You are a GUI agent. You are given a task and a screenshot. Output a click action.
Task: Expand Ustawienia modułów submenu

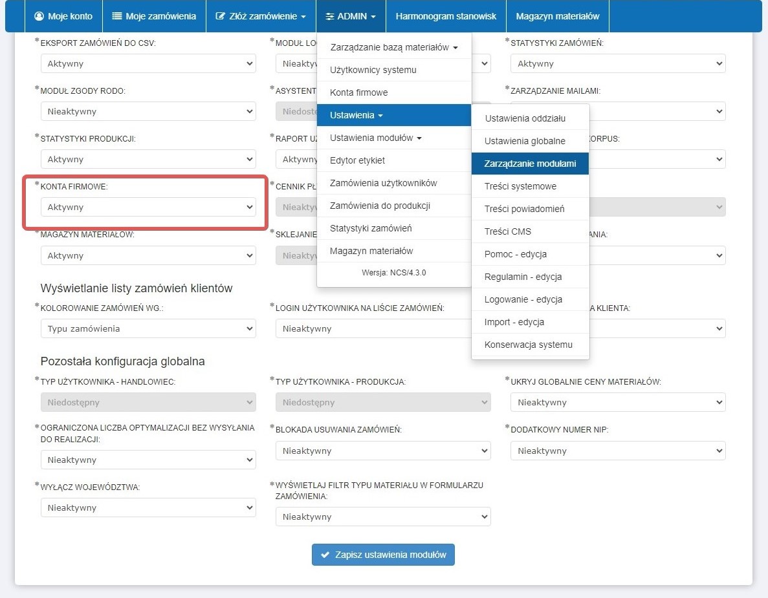[x=375, y=138]
